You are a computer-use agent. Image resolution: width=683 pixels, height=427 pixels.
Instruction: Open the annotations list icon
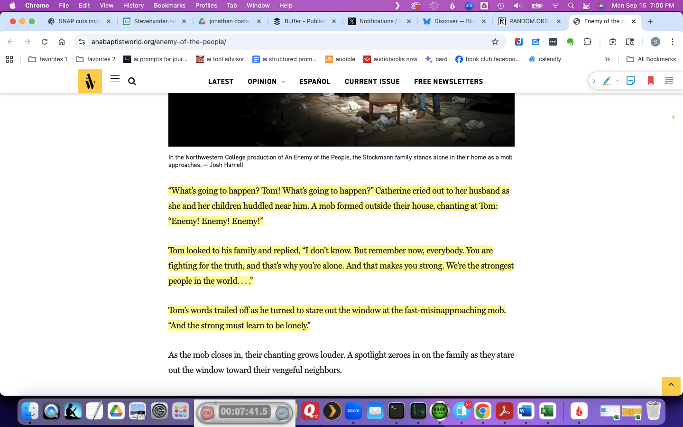click(669, 81)
